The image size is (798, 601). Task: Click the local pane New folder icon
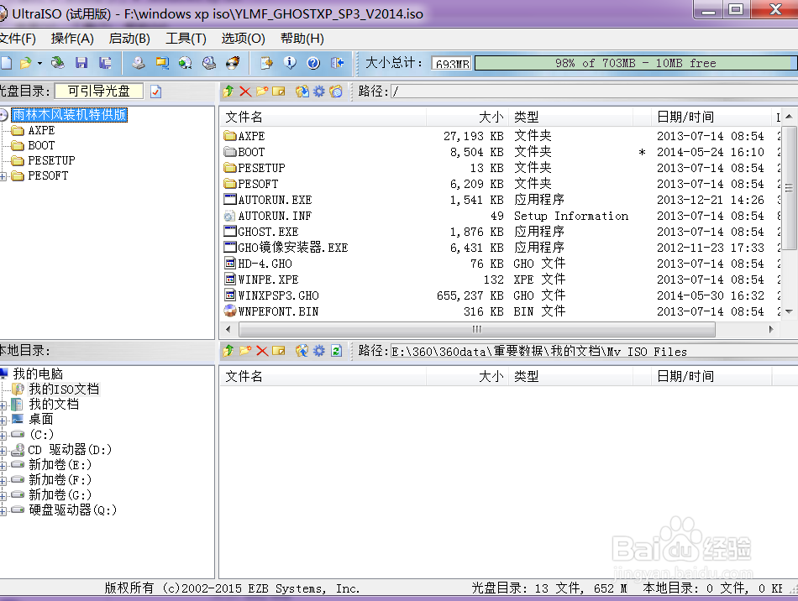pos(245,351)
